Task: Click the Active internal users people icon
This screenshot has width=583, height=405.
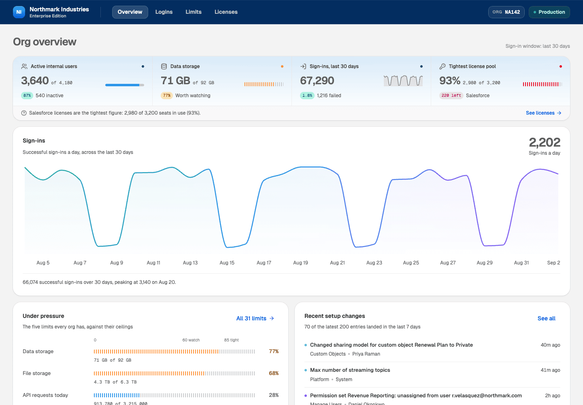Action: click(x=24, y=66)
